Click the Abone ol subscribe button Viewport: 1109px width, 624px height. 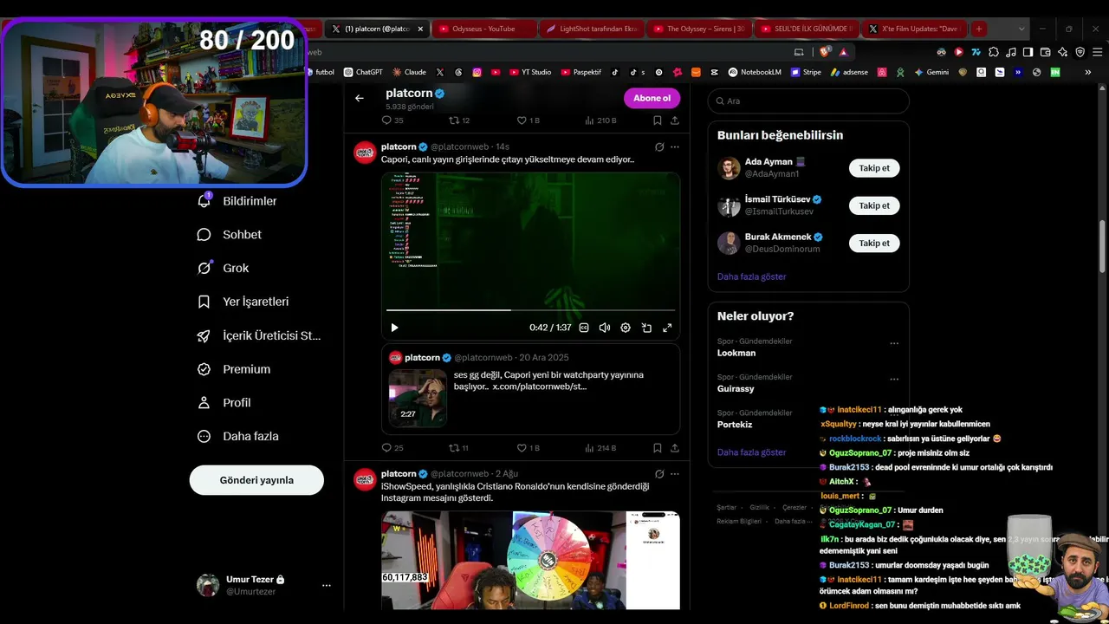click(x=652, y=98)
